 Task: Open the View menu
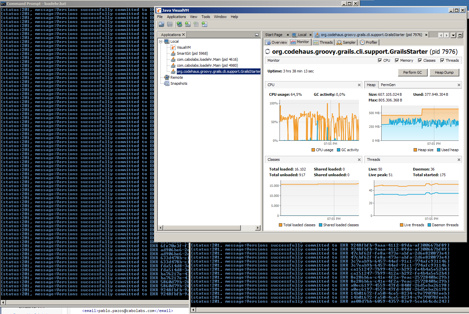[193, 17]
